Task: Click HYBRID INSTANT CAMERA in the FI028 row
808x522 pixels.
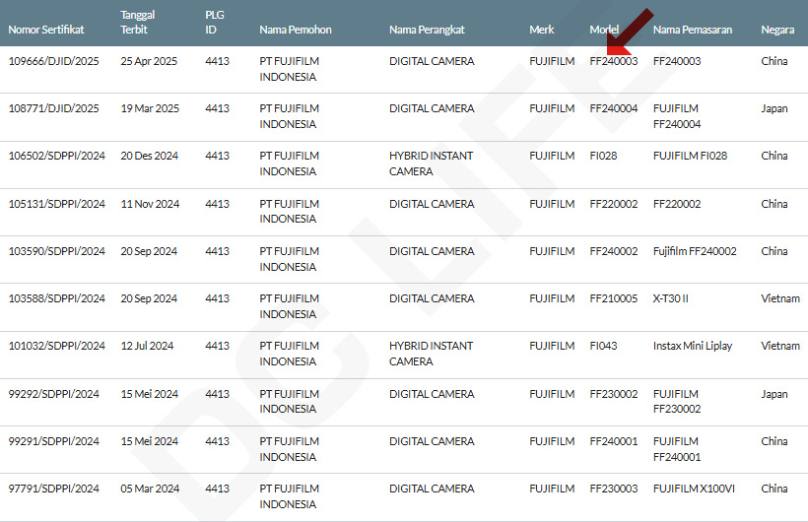Action: pyautogui.click(x=431, y=163)
